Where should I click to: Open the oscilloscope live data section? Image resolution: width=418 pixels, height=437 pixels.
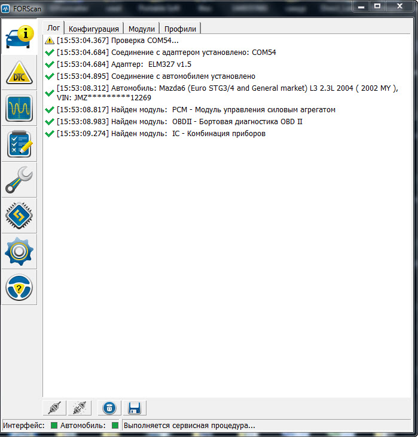click(x=19, y=109)
